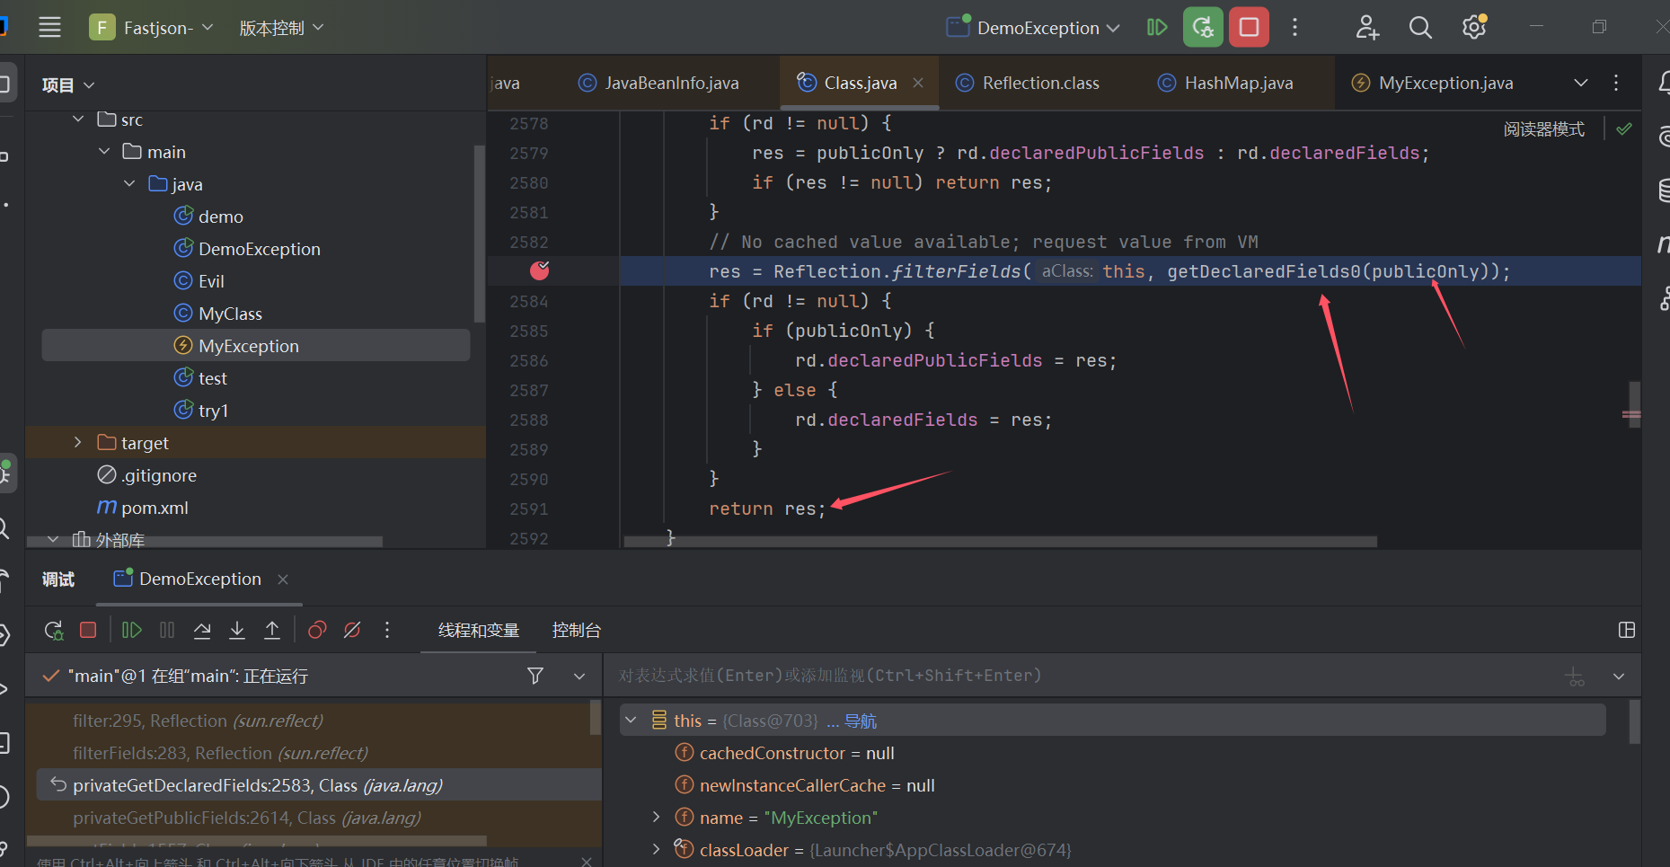The image size is (1670, 867).
Task: Collapse the main folder
Action: pos(104,152)
